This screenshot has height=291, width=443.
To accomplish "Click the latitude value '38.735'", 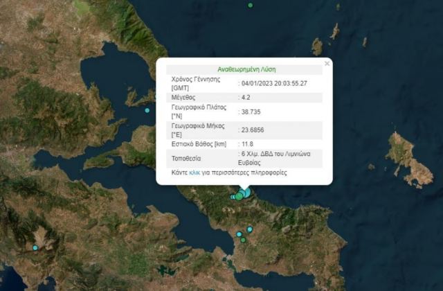I will pos(251,112).
